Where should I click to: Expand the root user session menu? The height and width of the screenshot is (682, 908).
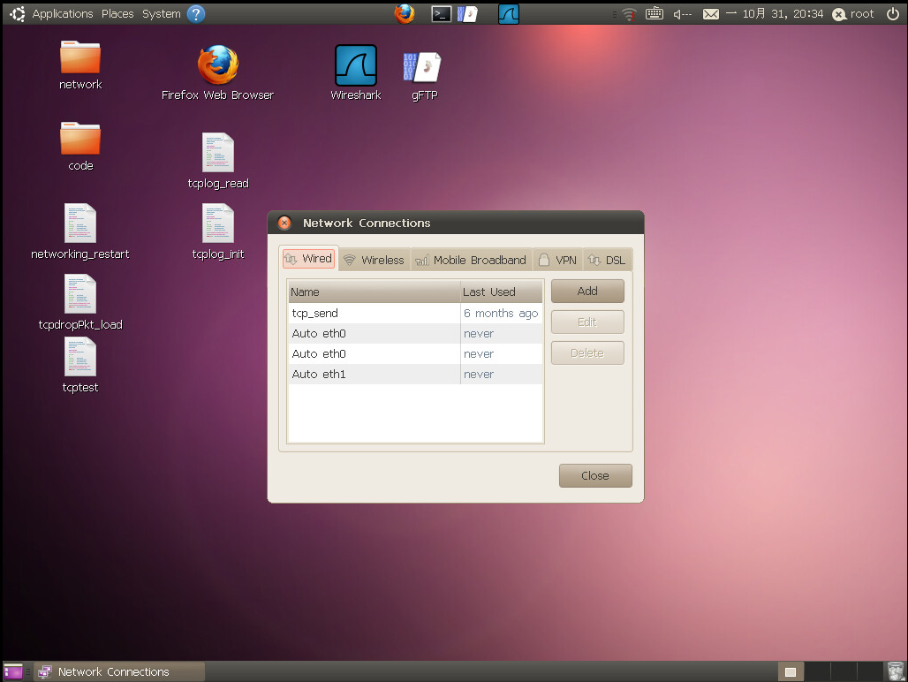click(x=853, y=14)
